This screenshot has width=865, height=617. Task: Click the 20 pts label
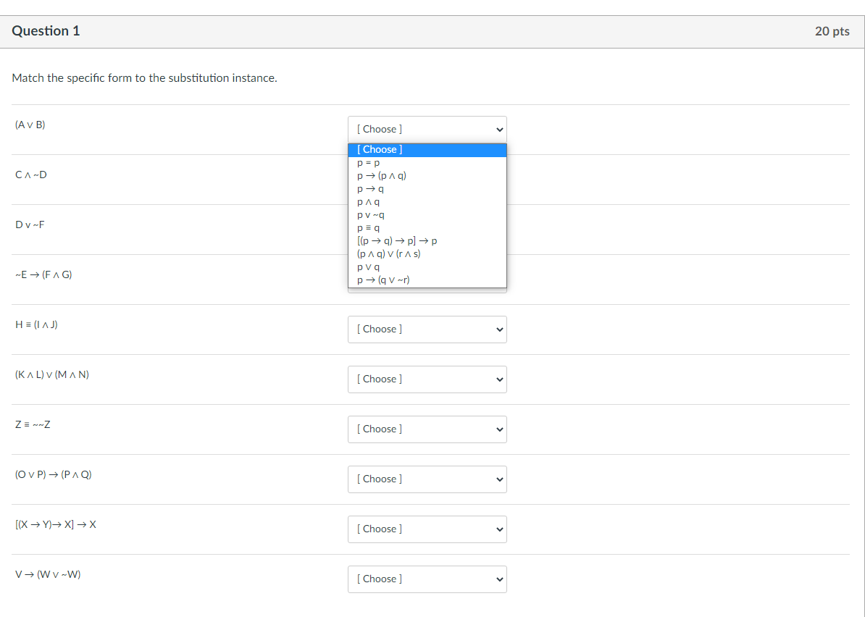pyautogui.click(x=832, y=31)
